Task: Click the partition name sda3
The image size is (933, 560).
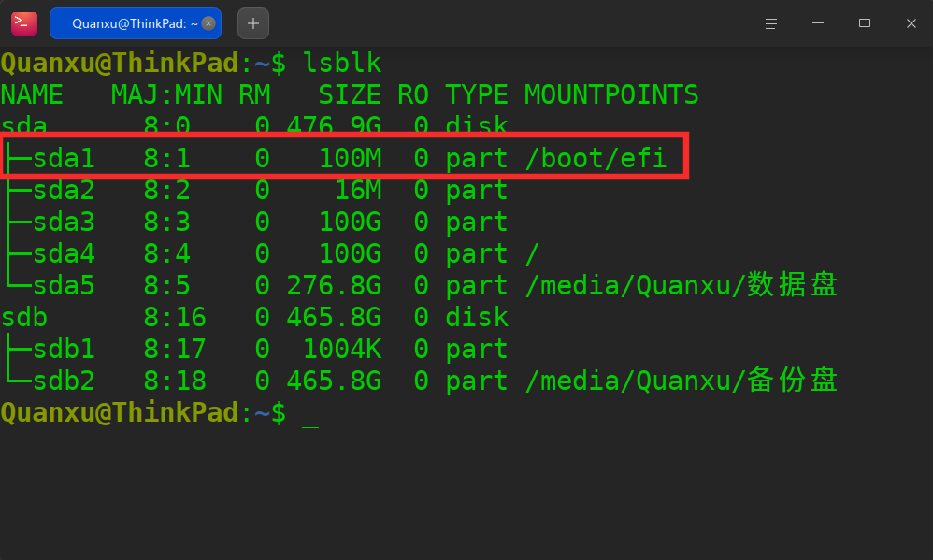Action: point(64,222)
